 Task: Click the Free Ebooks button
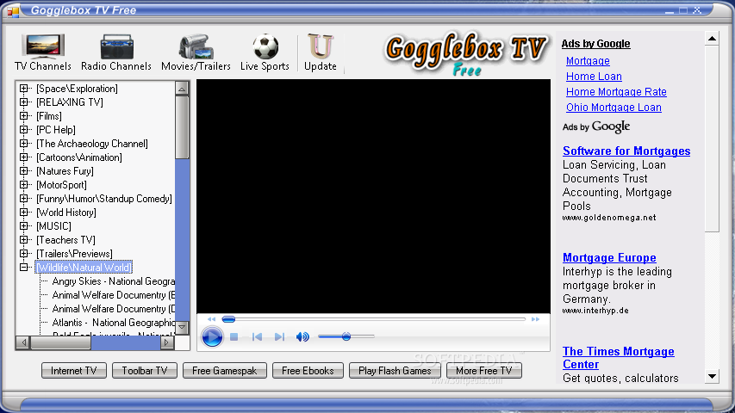[x=308, y=370]
